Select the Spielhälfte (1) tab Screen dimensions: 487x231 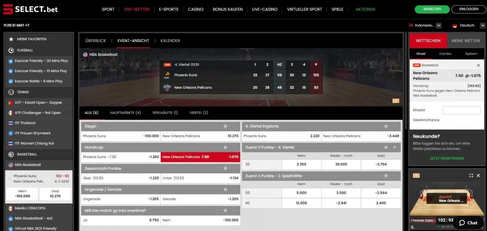(165, 113)
